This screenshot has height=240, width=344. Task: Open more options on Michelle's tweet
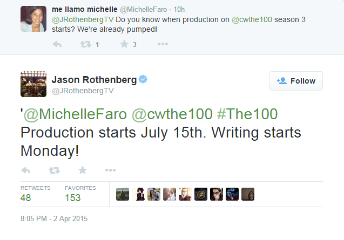coord(163,44)
